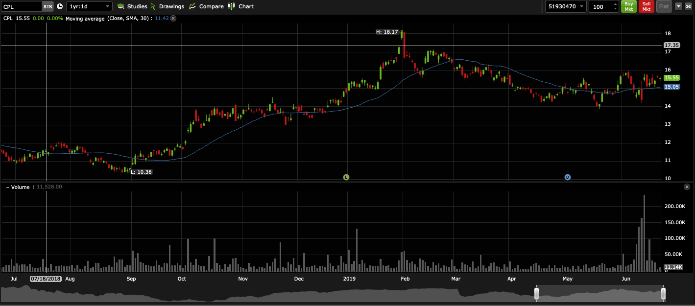Remove the Moving average study
Screen dimensions: 695x306
coord(173,18)
